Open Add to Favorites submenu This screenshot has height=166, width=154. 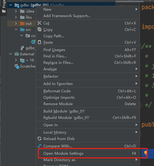(x=88, y=84)
